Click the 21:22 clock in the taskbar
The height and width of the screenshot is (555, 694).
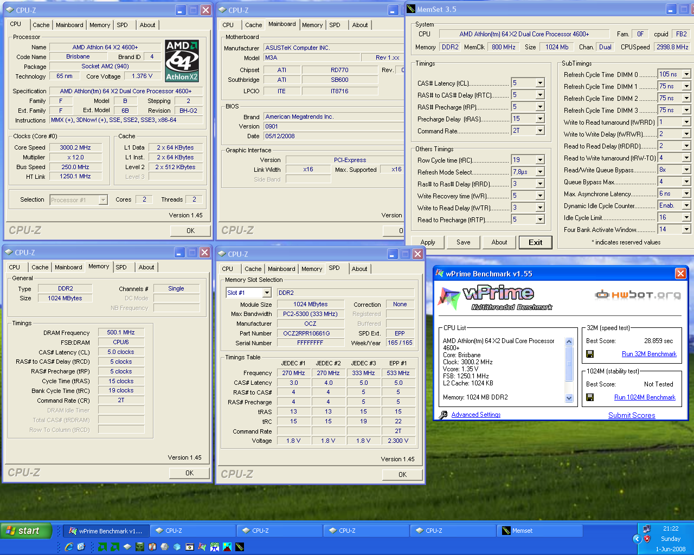pos(671,528)
